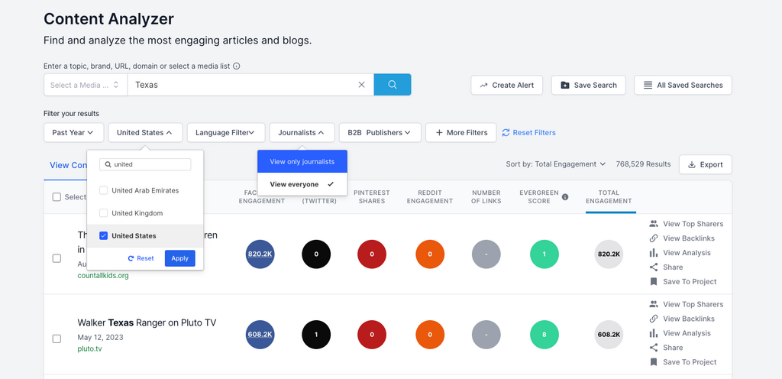Check the United Arab Emirates checkbox
The width and height of the screenshot is (782, 379).
click(104, 190)
